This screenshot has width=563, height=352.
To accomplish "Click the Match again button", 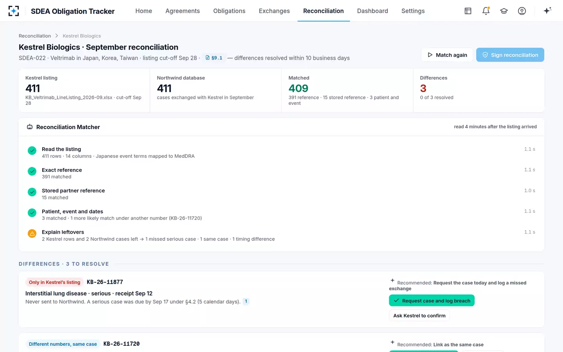I will [x=447, y=55].
